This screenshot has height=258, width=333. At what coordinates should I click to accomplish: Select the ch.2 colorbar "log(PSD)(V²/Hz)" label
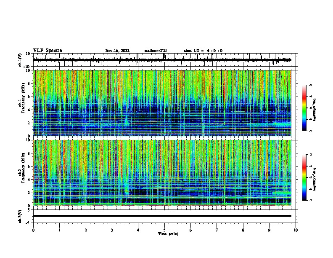(314, 179)
